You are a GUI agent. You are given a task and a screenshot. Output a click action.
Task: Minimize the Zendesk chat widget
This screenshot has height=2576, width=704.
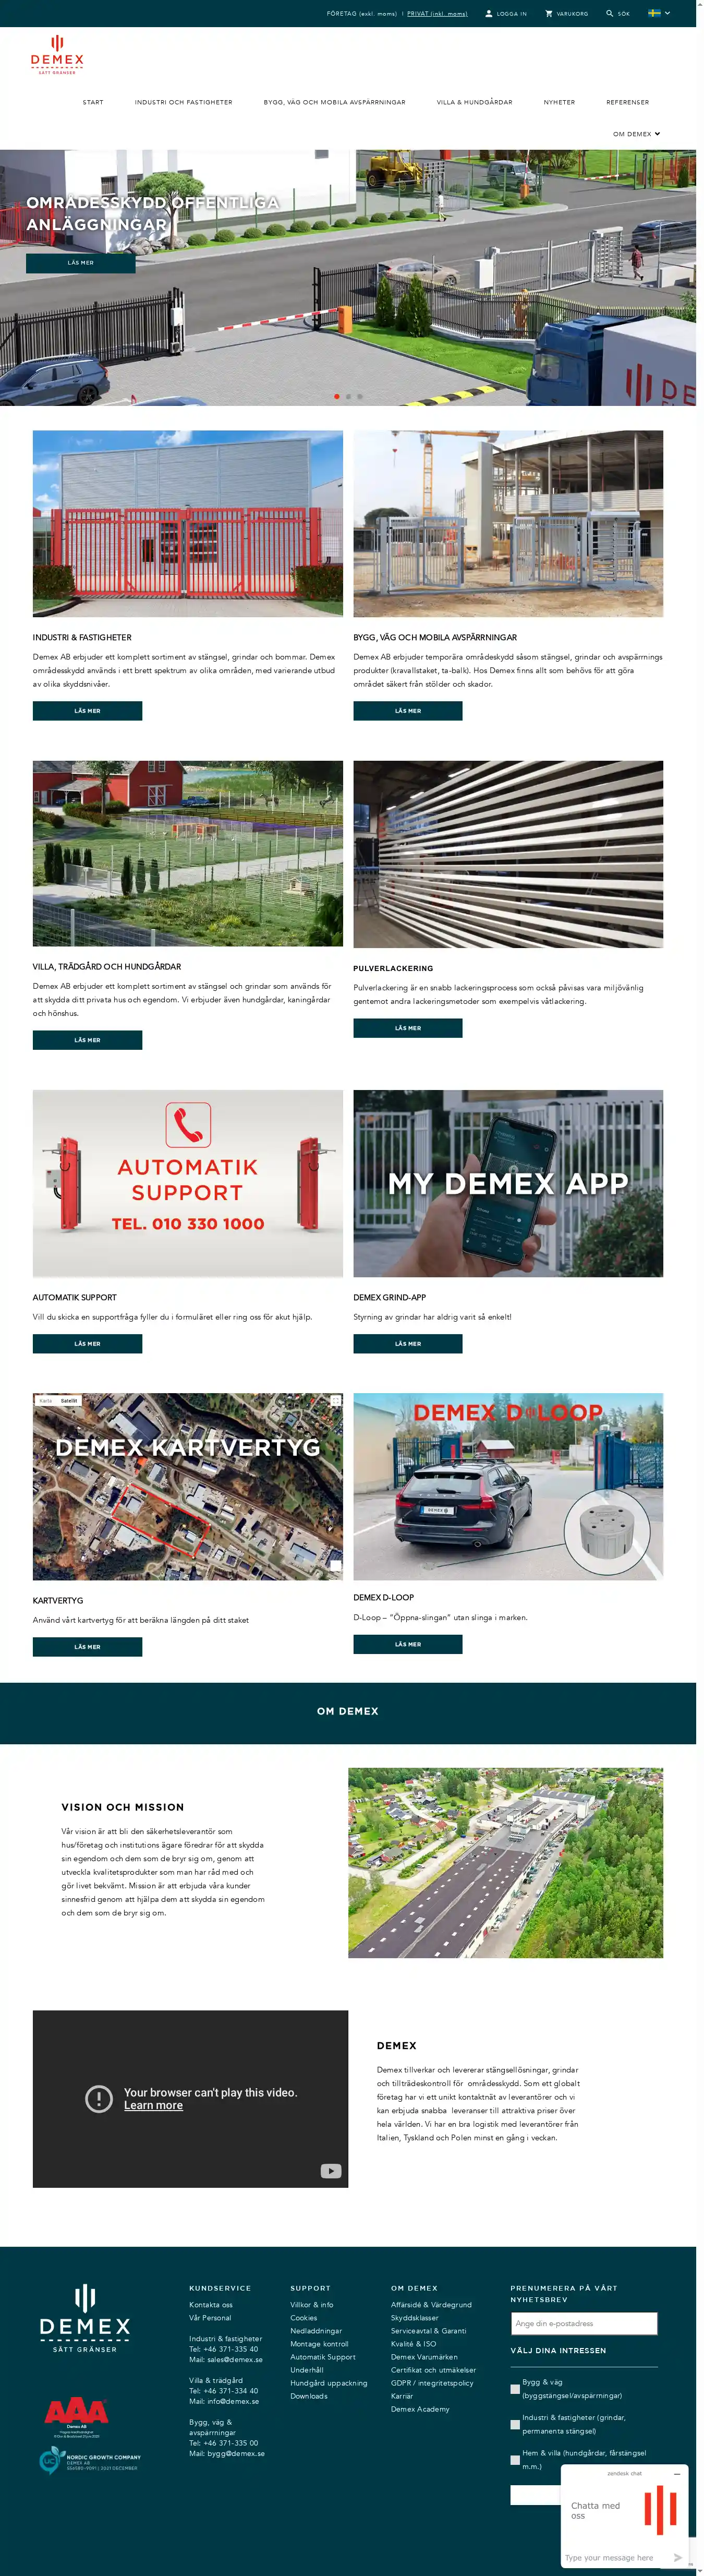tap(676, 2474)
